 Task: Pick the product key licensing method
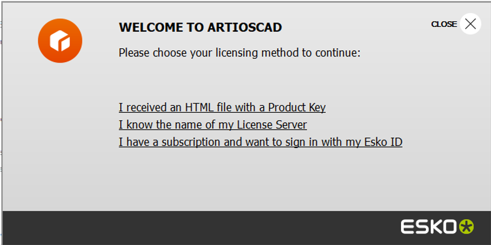(x=222, y=108)
